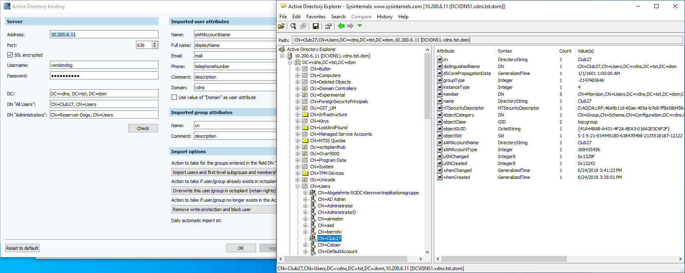685x273 pixels.
Task: Click the attribute icon beside 'groupType' row
Action: [x=440, y=80]
